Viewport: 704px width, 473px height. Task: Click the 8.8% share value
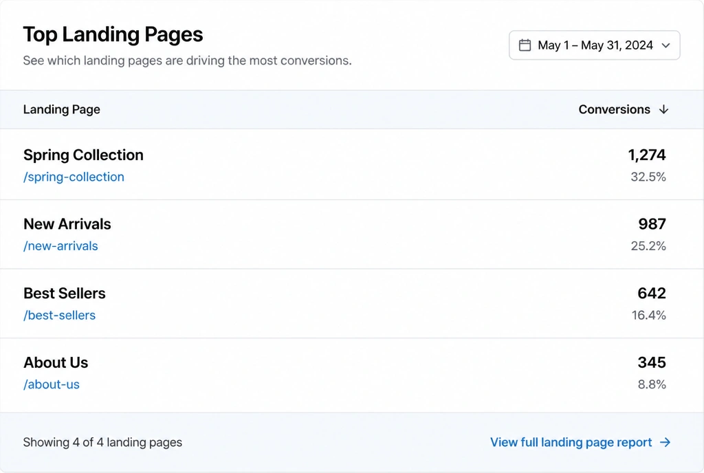[652, 384]
